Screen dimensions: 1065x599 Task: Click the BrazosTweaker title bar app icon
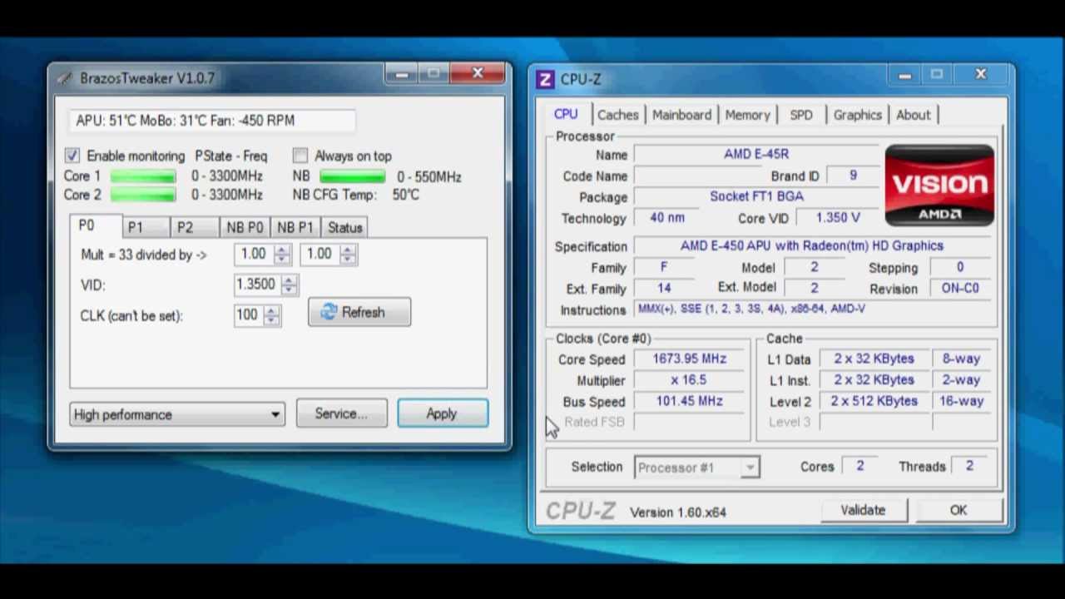65,78
